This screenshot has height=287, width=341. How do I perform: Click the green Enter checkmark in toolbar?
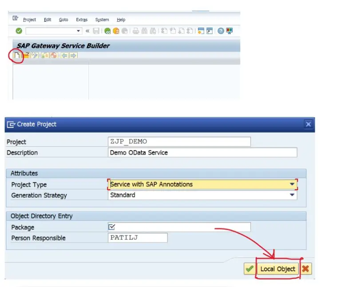tap(19, 31)
